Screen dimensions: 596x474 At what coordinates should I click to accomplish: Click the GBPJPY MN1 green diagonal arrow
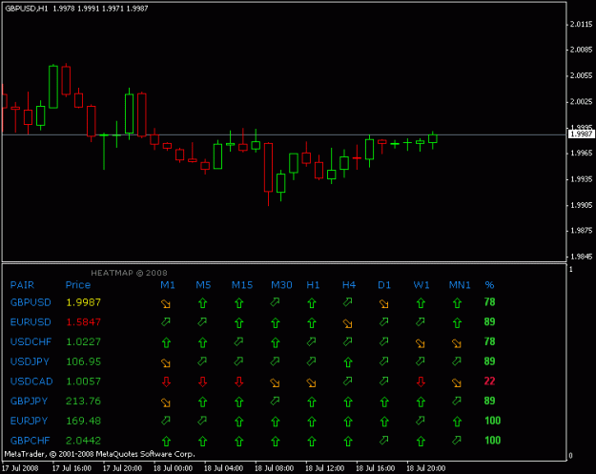[457, 401]
